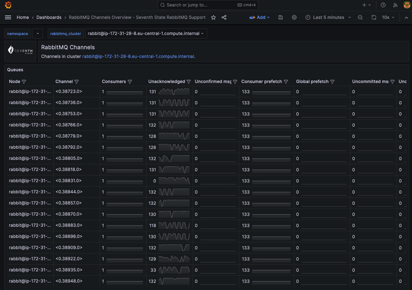Open the rabbitmq_cluster value dropdown

[146, 33]
